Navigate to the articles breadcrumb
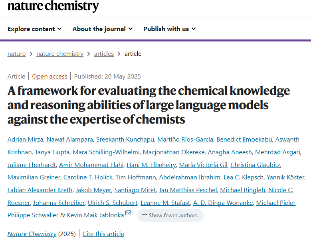311x242 pixels. 104,54
